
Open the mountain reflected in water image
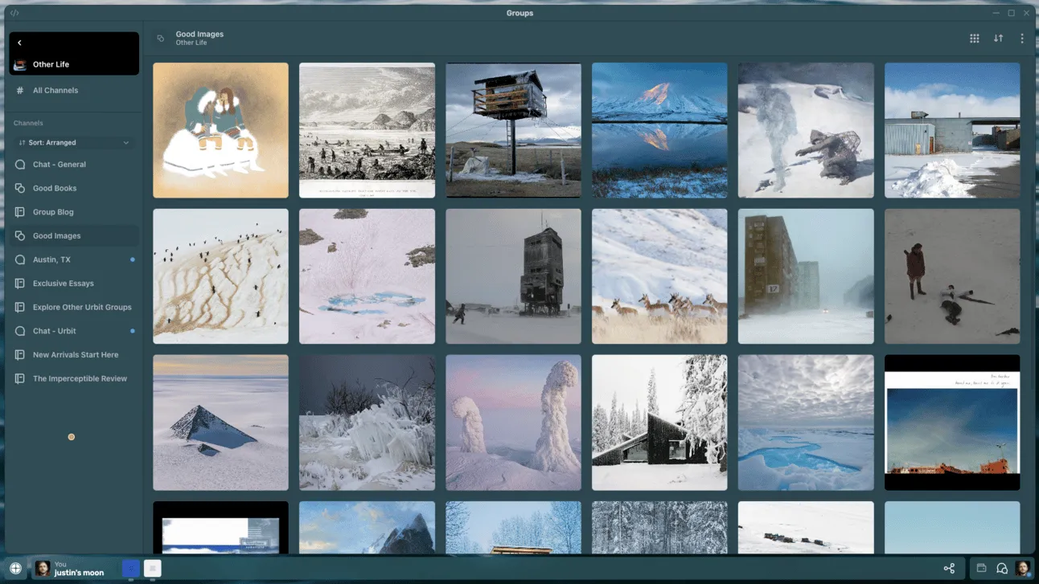point(659,130)
